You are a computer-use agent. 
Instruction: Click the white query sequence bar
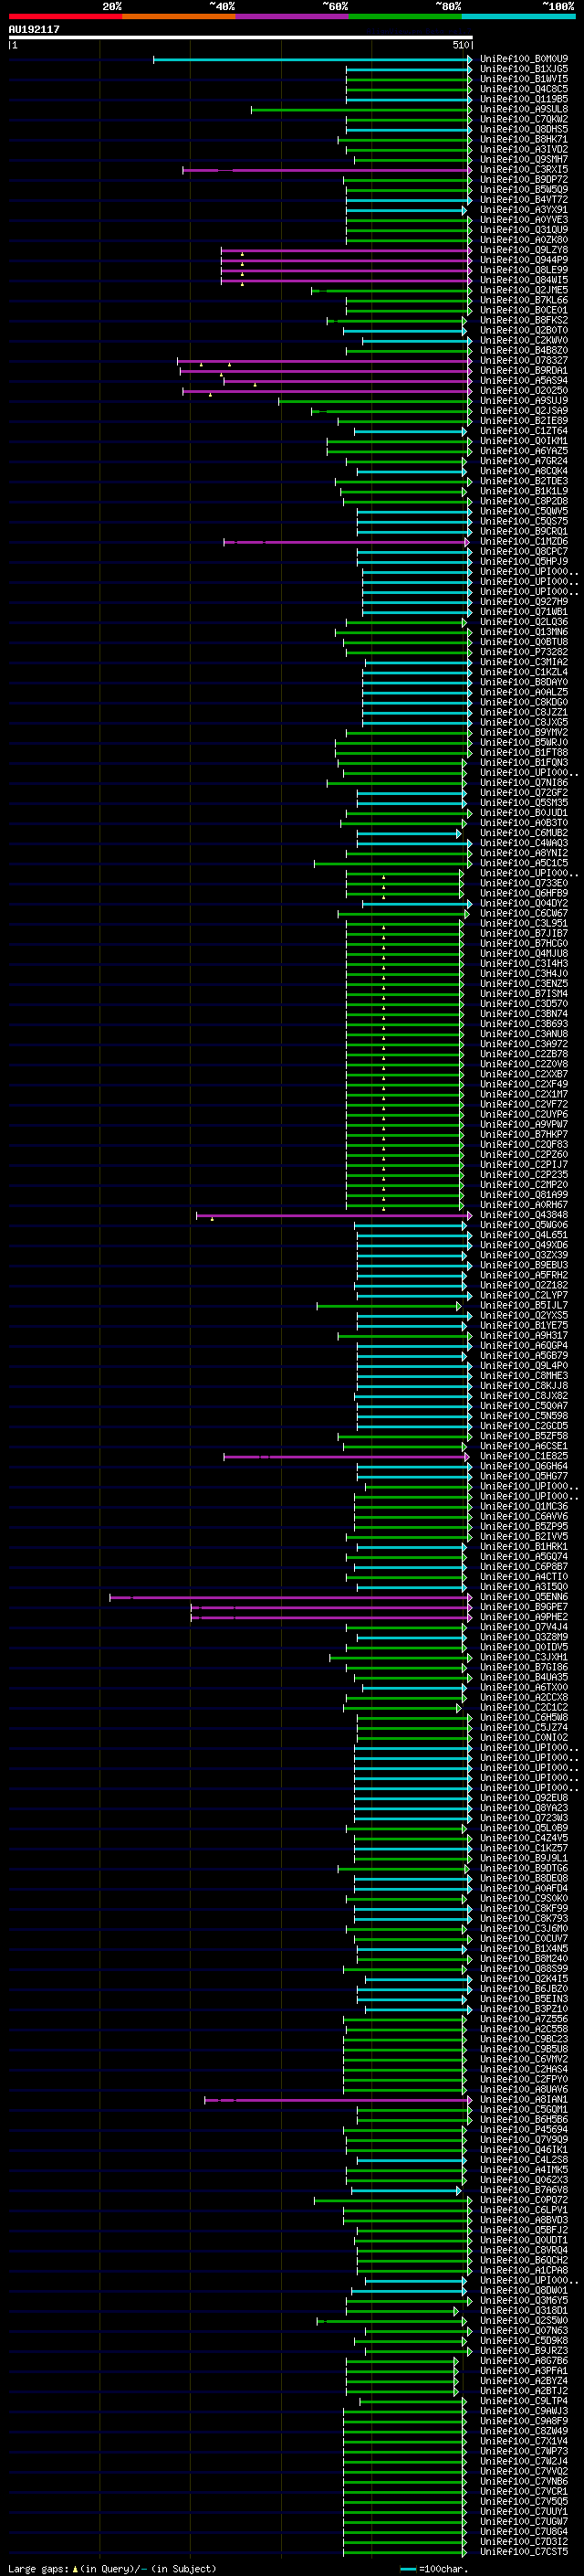(x=241, y=38)
